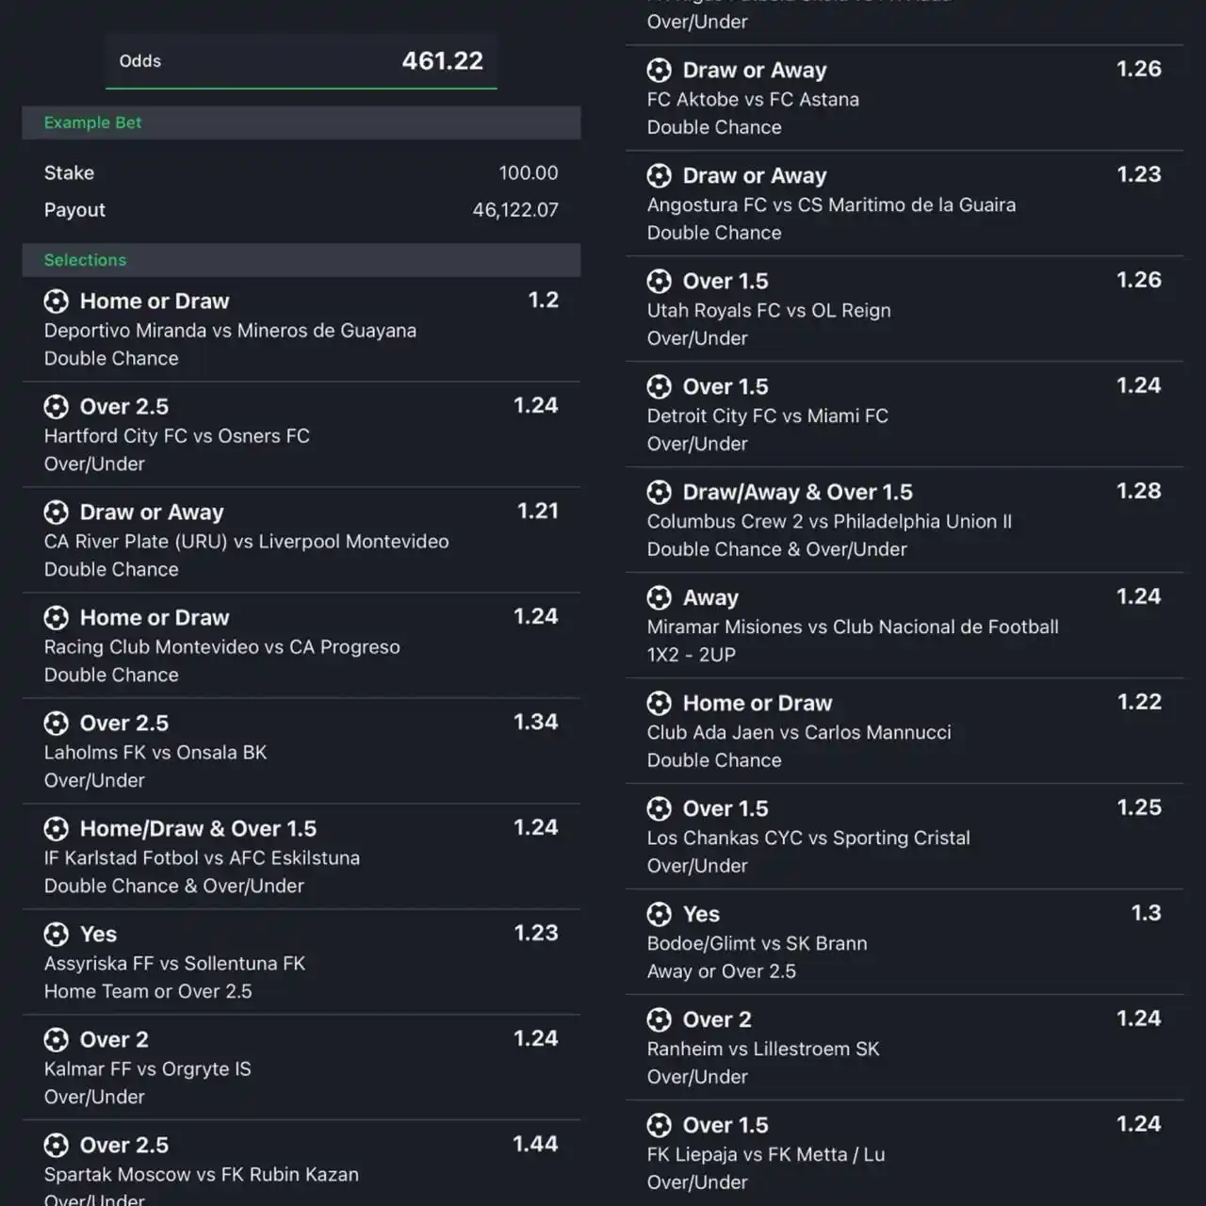The width and height of the screenshot is (1206, 1206).
Task: Click soccer icon beside FK Liepaja Over 1.5
Action: click(660, 1126)
